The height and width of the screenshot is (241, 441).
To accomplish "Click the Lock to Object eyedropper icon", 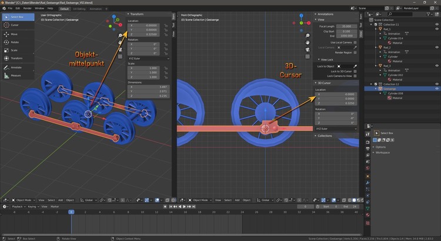I will click(355, 65).
